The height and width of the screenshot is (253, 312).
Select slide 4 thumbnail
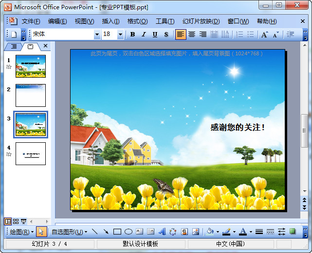tap(31, 153)
